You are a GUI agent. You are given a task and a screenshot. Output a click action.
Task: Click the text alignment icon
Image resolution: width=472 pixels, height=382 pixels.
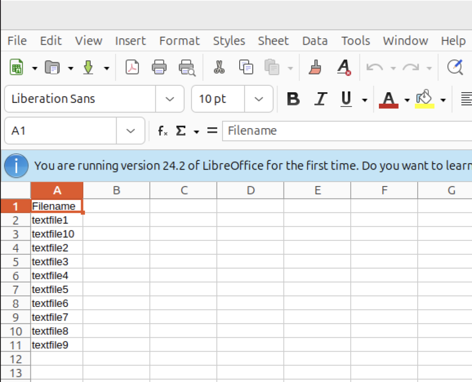(466, 99)
